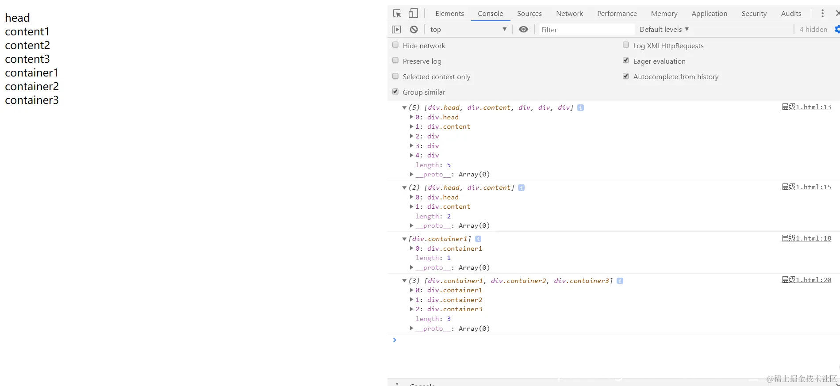Click content3 text on the page
Image resolution: width=840 pixels, height=386 pixels.
click(x=27, y=59)
